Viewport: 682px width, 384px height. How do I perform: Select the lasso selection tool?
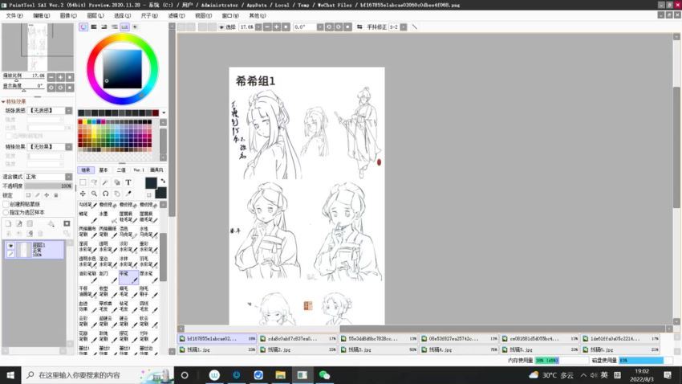94,182
